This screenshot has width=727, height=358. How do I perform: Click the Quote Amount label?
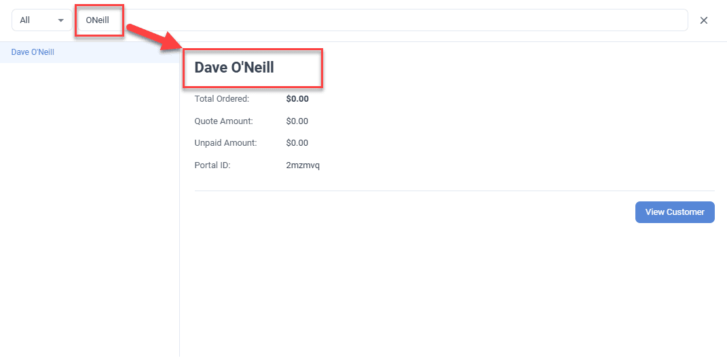pos(223,121)
